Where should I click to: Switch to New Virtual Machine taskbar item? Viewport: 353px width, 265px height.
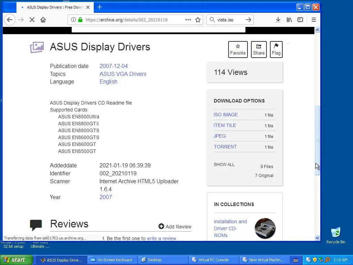(264, 260)
